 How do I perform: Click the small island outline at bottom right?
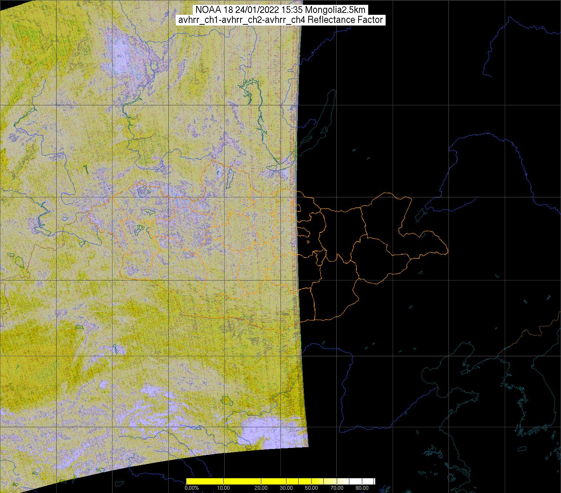(x=521, y=449)
